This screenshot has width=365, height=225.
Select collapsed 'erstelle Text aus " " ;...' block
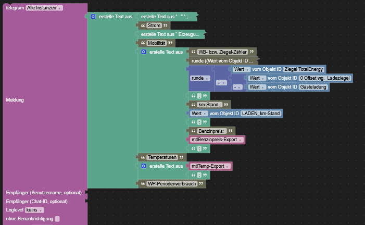(167, 17)
